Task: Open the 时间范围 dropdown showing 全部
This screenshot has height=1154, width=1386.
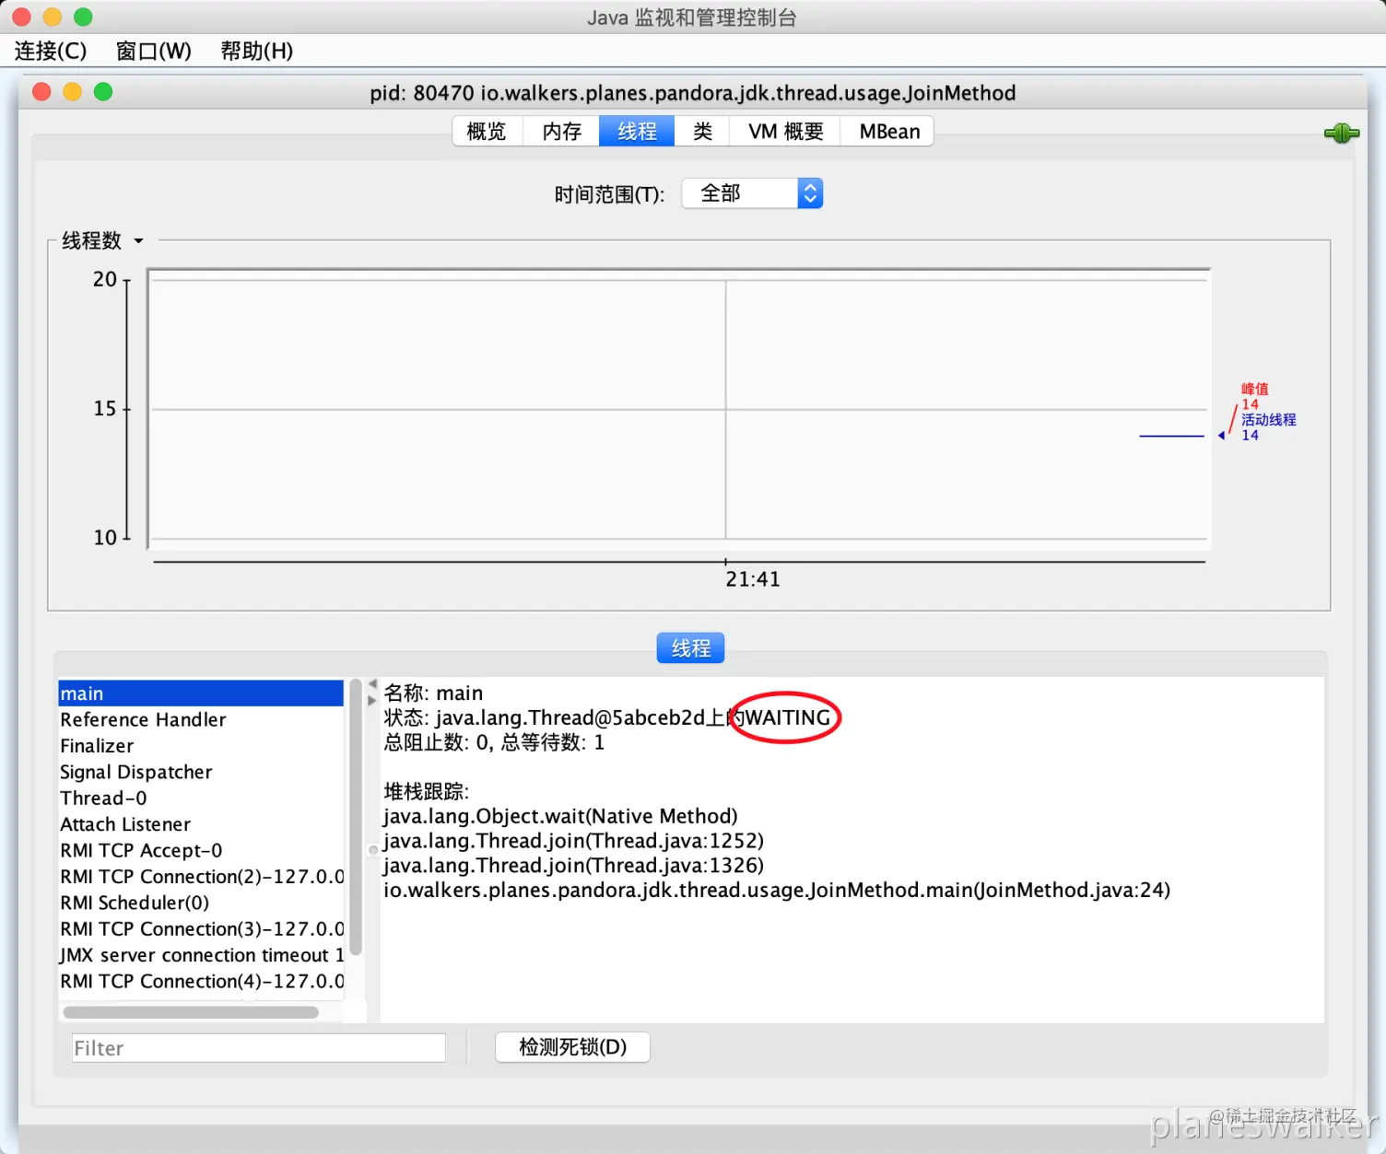Action: (x=752, y=193)
